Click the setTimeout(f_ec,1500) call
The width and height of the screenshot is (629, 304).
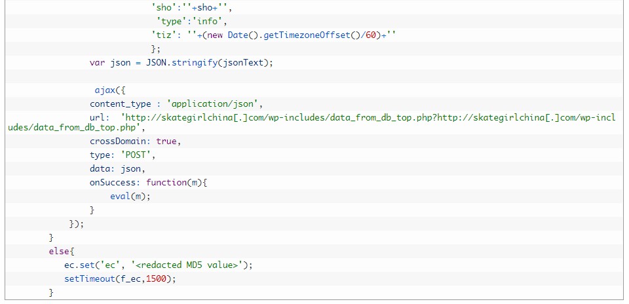tap(121, 278)
